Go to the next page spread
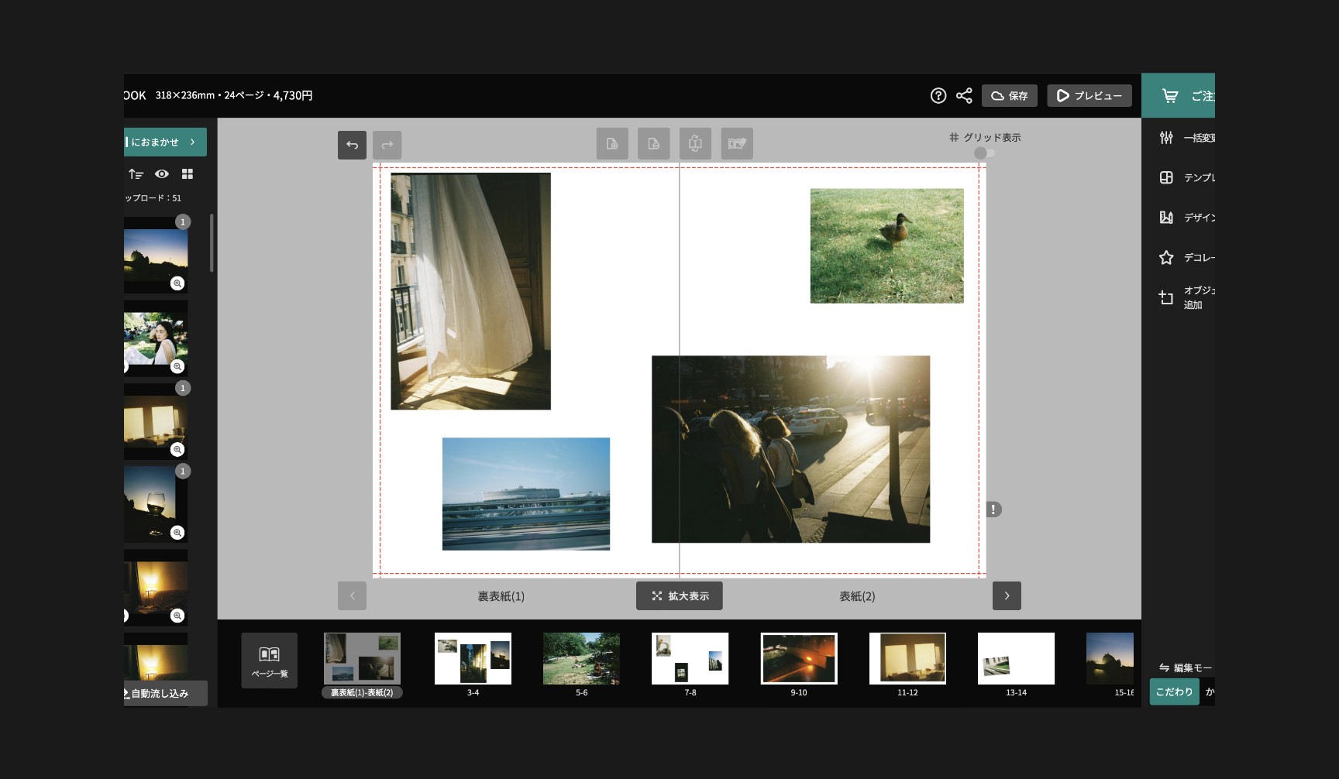The width and height of the screenshot is (1339, 779). point(1007,596)
